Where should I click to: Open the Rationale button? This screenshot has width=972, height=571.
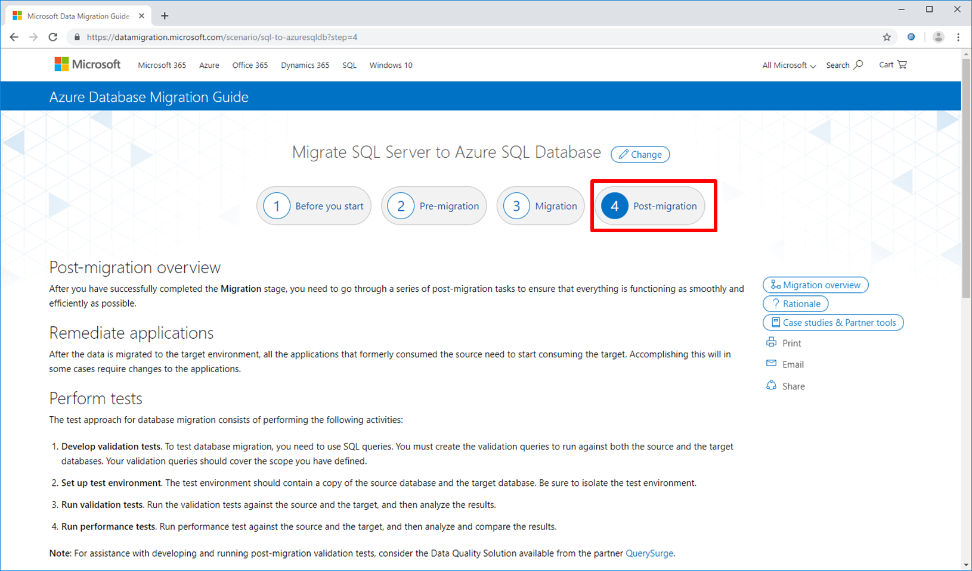tap(795, 304)
